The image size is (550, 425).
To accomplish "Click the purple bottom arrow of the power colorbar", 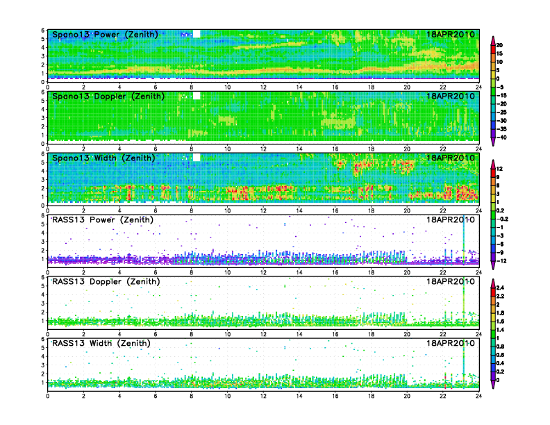I will point(492,141).
